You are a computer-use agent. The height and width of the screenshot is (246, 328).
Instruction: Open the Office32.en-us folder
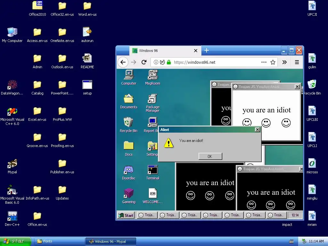click(x=62, y=6)
